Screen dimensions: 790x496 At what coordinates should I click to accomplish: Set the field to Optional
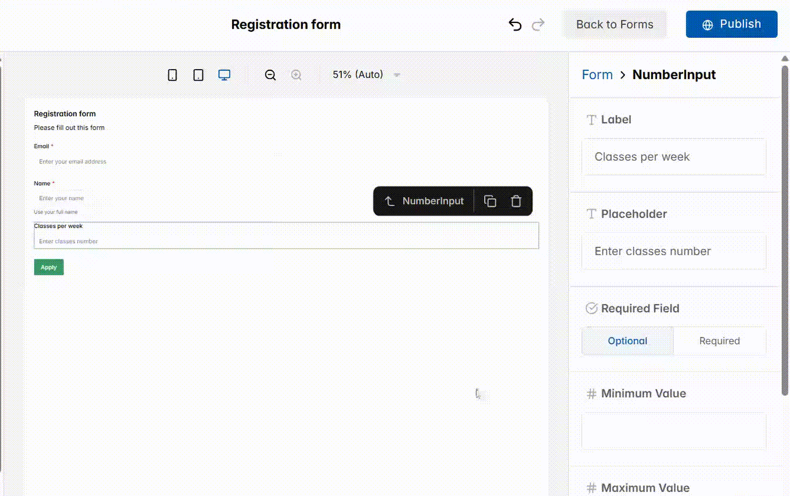627,341
